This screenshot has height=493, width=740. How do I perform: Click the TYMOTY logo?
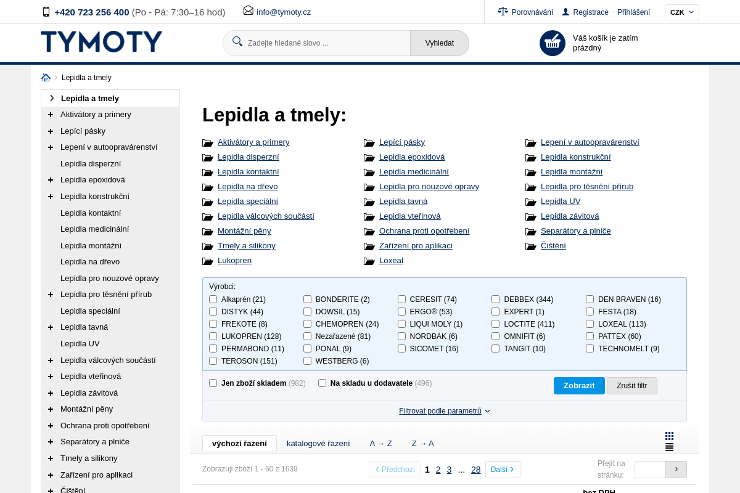pos(102,42)
